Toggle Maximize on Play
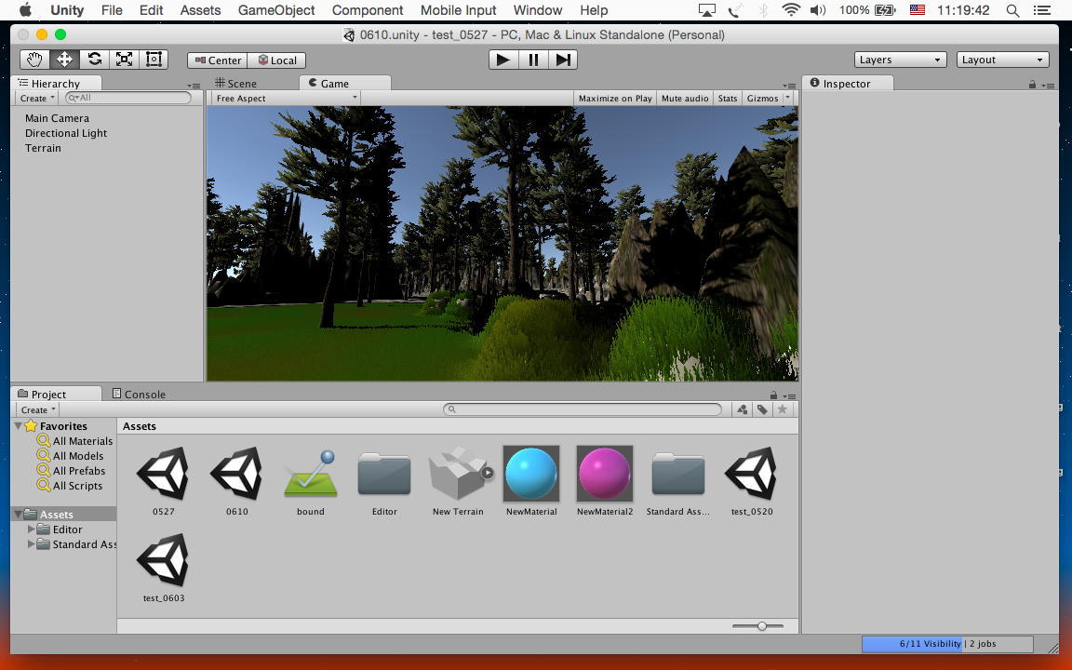The image size is (1072, 670). click(615, 99)
